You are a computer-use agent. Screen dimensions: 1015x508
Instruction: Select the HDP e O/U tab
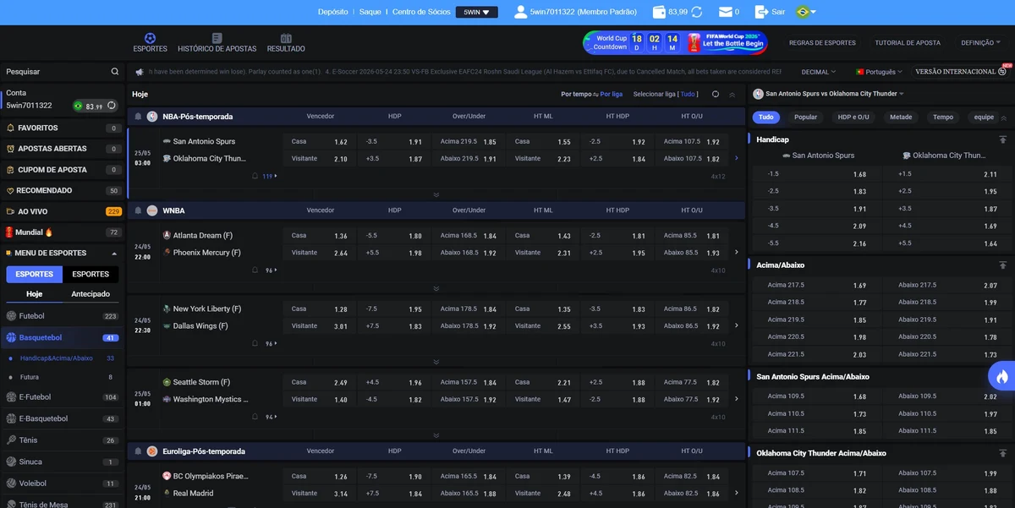pyautogui.click(x=853, y=117)
